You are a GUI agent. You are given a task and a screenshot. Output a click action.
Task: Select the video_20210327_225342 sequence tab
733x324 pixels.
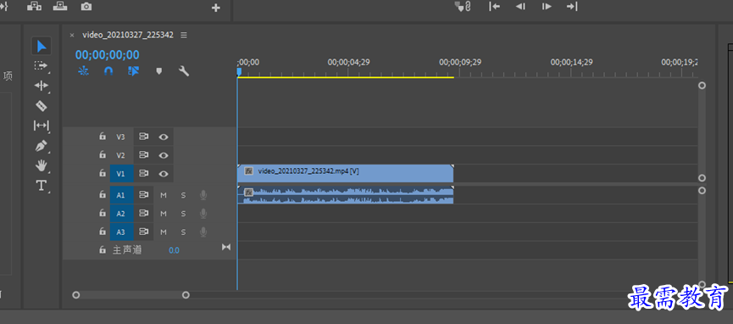pos(128,35)
